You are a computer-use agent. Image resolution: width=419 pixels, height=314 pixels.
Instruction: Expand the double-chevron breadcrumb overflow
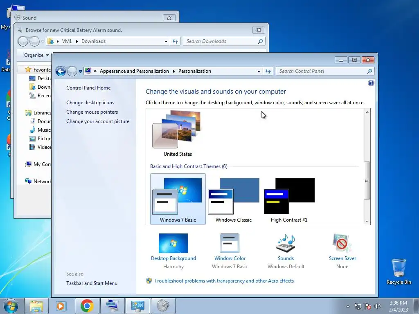(x=95, y=71)
